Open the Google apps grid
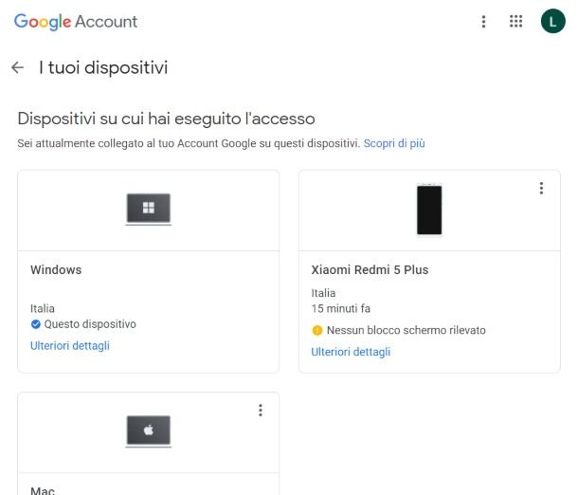This screenshot has width=578, height=495. tap(515, 22)
